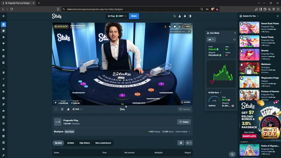The height and width of the screenshot is (158, 281).
Task: Click the search magnifier in the Stake header
Action: click(174, 16)
